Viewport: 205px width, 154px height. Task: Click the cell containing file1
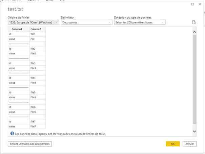point(38,34)
